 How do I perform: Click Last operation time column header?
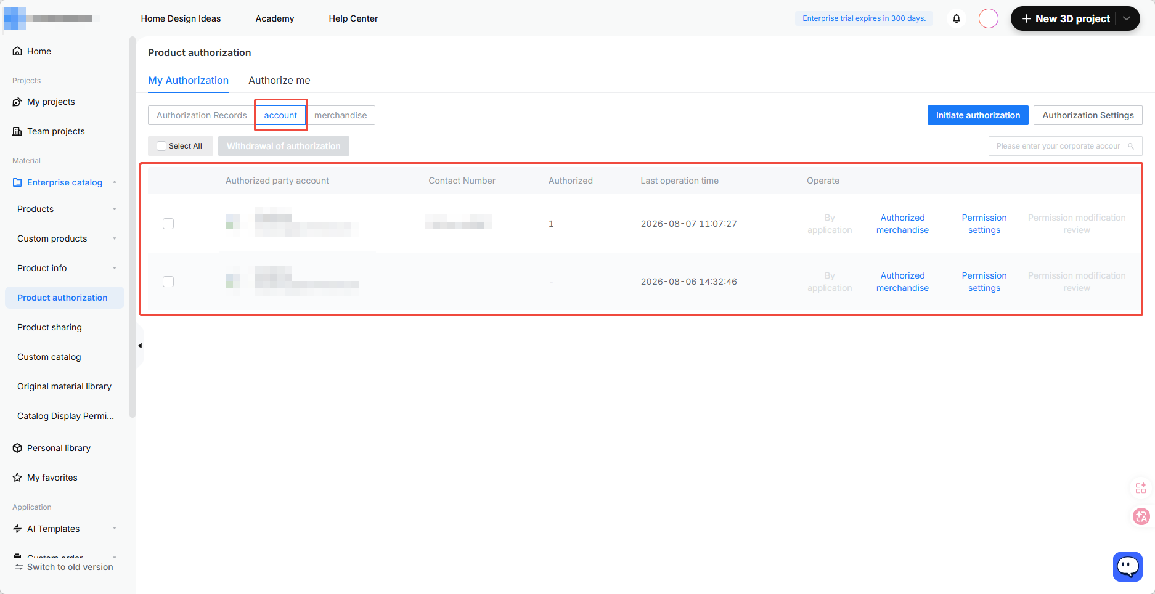(679, 181)
